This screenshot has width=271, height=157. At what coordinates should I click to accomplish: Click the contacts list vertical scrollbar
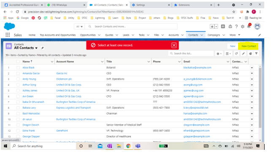260,97
